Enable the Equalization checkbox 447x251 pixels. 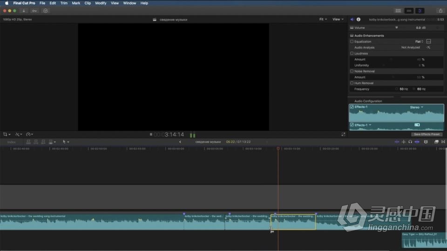click(x=352, y=41)
